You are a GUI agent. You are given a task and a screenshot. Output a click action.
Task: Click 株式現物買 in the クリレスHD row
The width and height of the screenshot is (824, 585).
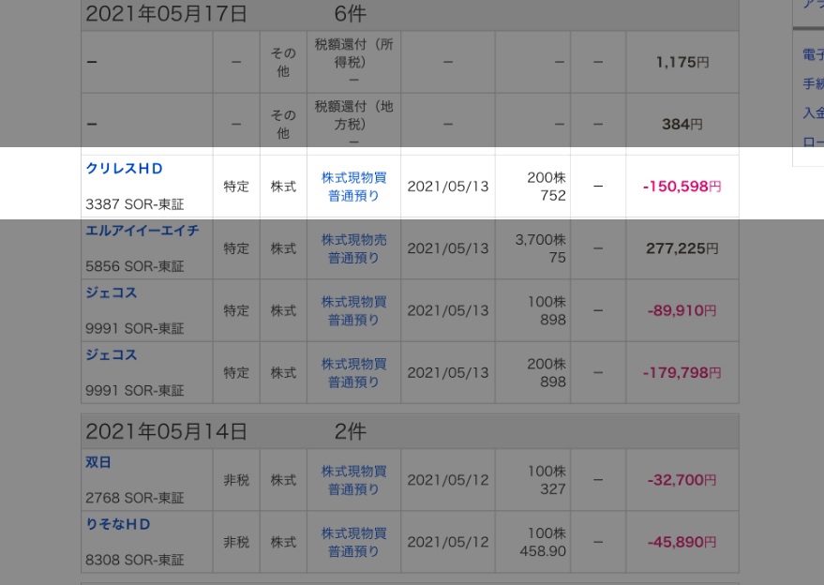(353, 177)
